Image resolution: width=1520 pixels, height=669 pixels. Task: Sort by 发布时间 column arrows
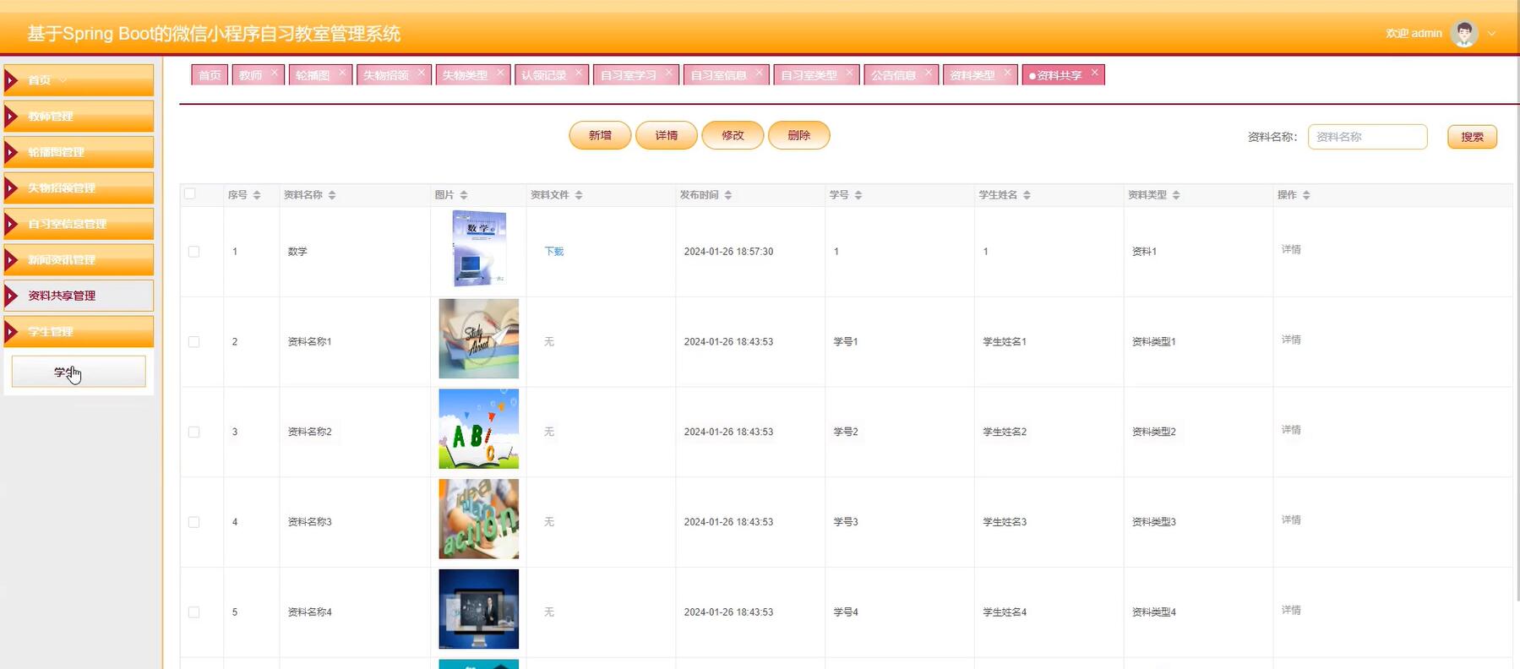[x=728, y=195]
